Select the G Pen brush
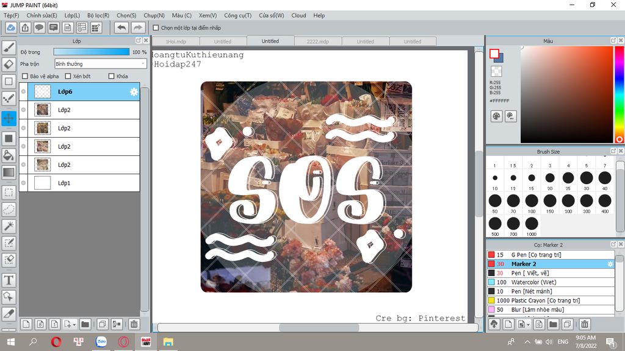The width and height of the screenshot is (625, 351). (x=551, y=255)
